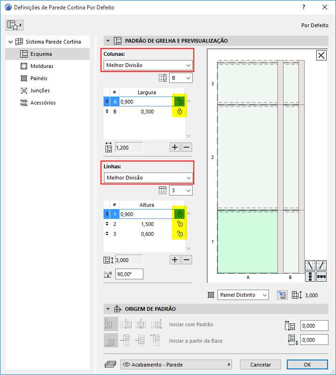Click the total pattern height field 3,000
Image resolution: width=336 pixels, height=375 pixels.
click(129, 260)
